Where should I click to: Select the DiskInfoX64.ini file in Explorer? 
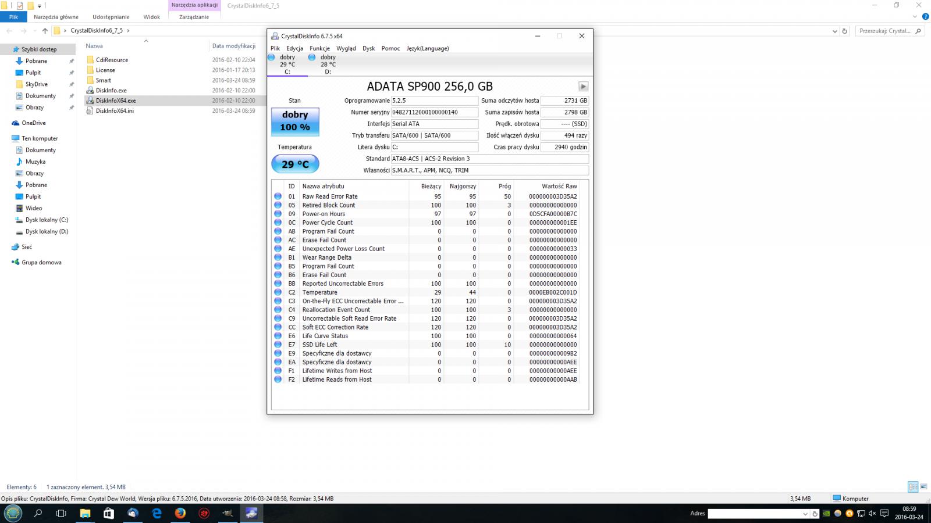pyautogui.click(x=115, y=110)
